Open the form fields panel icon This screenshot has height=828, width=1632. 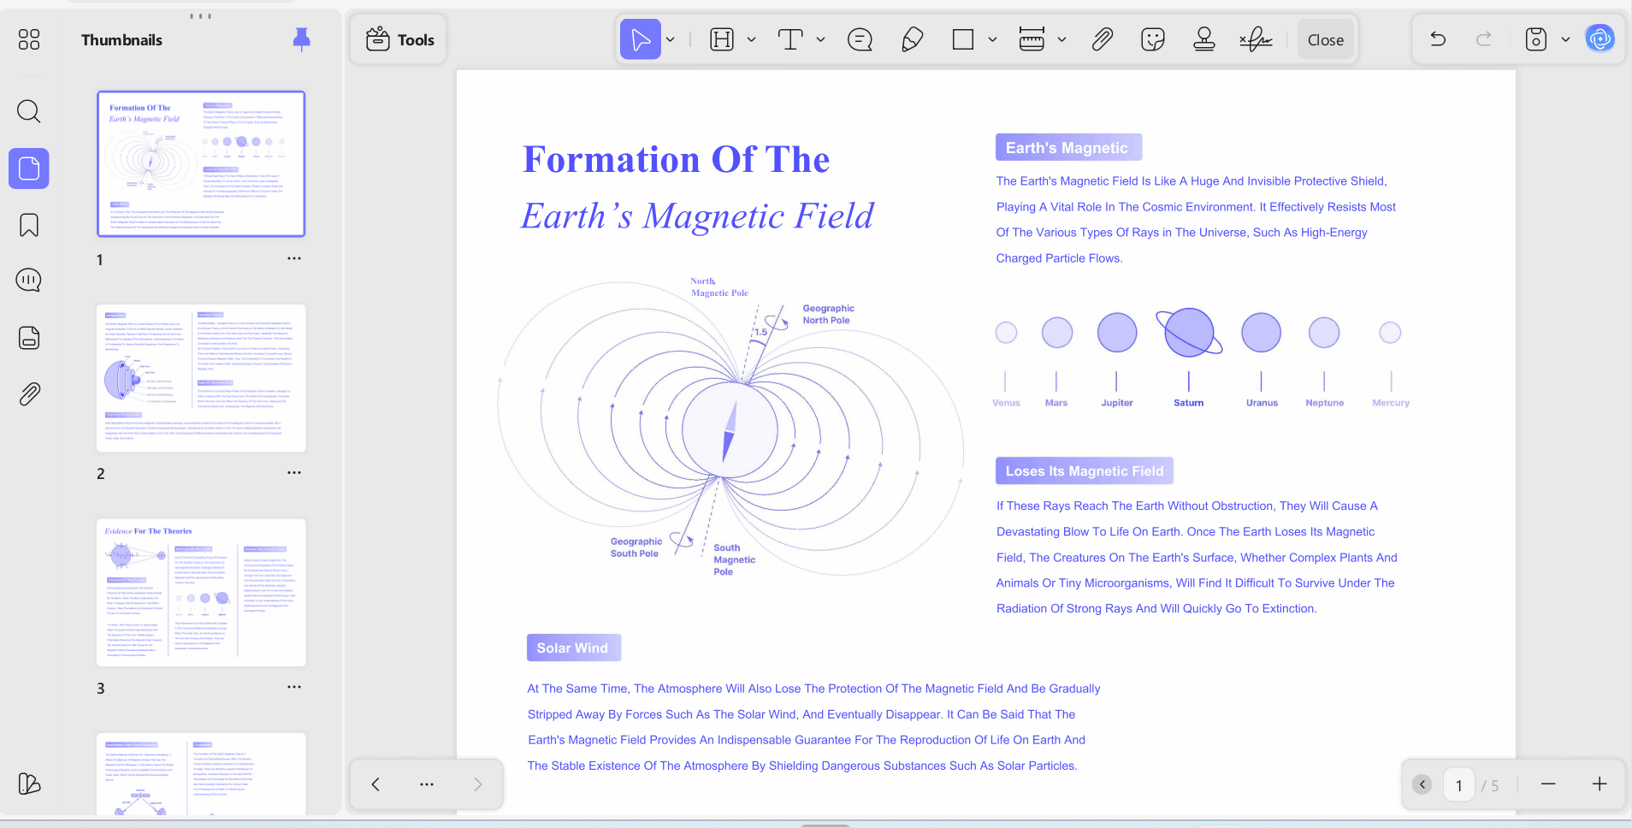click(x=29, y=338)
